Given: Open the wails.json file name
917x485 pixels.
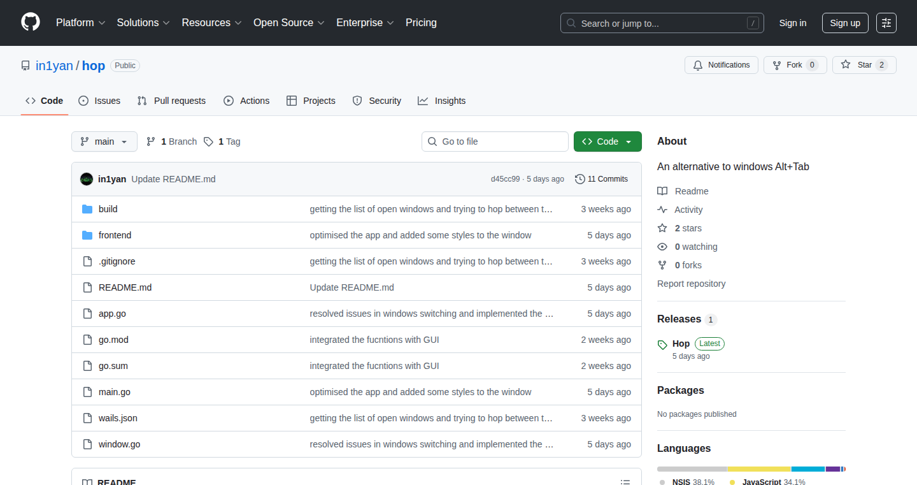Looking at the screenshot, I should pyautogui.click(x=118, y=418).
